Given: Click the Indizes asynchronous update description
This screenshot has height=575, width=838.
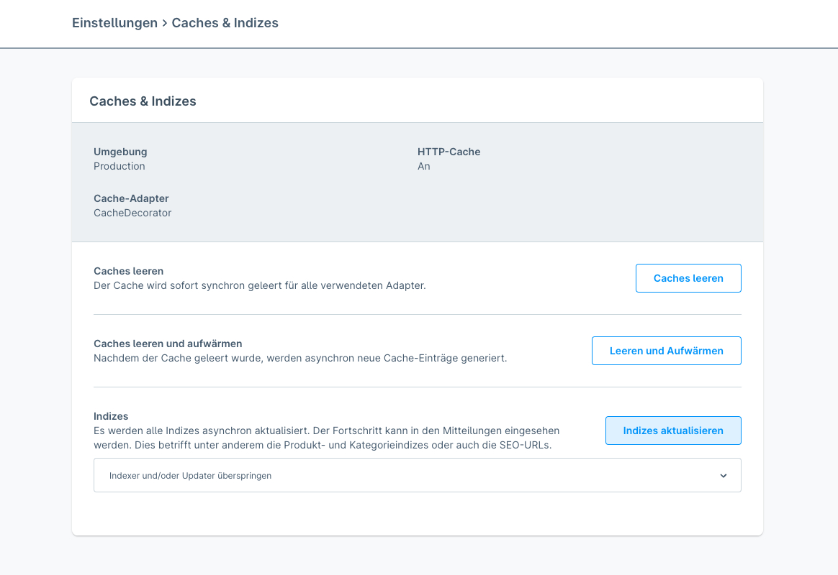Looking at the screenshot, I should point(326,438).
